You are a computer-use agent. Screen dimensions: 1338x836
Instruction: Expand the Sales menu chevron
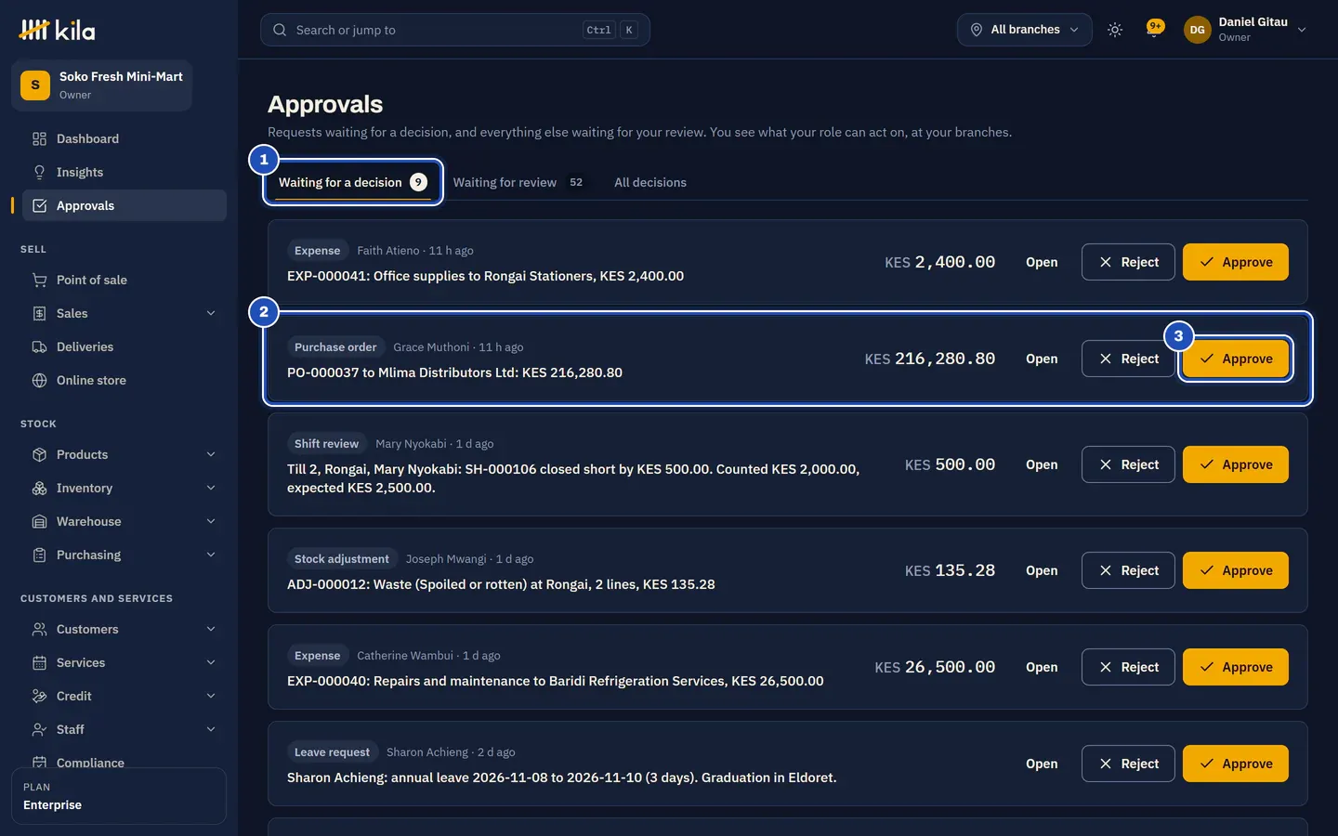(x=211, y=313)
